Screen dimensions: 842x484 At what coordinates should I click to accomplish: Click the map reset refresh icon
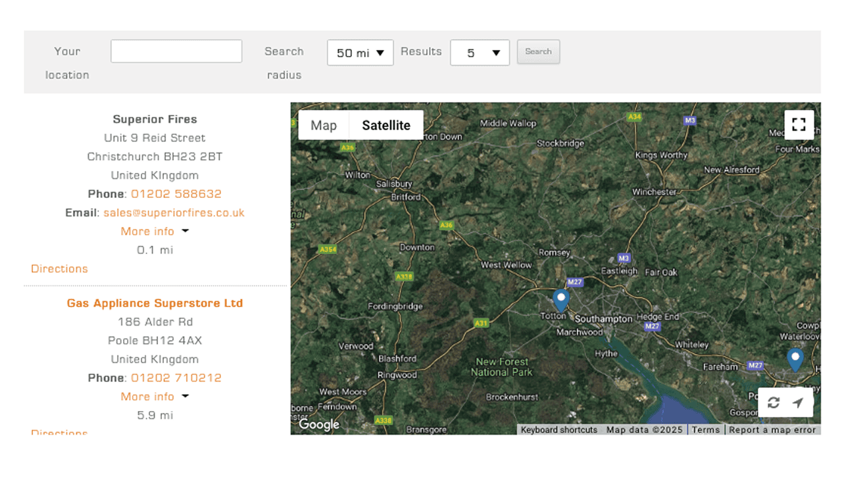(x=774, y=403)
